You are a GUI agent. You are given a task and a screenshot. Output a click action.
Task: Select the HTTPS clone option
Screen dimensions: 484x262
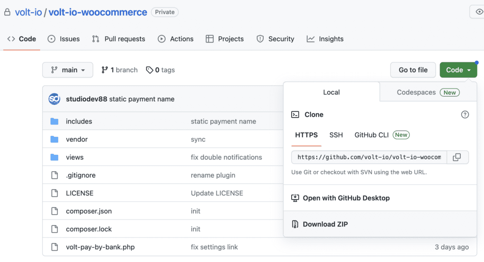[306, 135]
